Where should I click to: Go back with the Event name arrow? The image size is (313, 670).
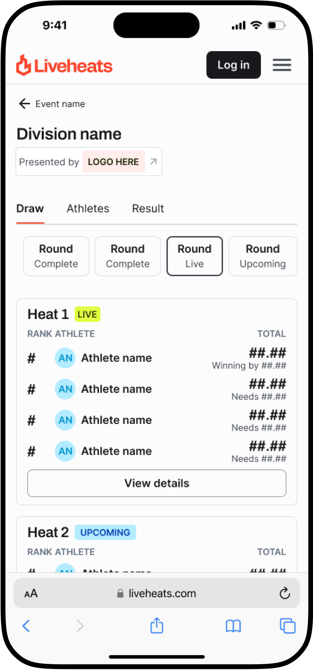click(x=25, y=104)
